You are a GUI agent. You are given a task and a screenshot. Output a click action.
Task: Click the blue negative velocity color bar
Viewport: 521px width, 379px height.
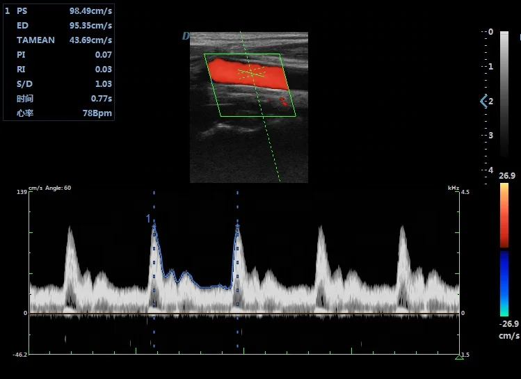[x=504, y=283]
